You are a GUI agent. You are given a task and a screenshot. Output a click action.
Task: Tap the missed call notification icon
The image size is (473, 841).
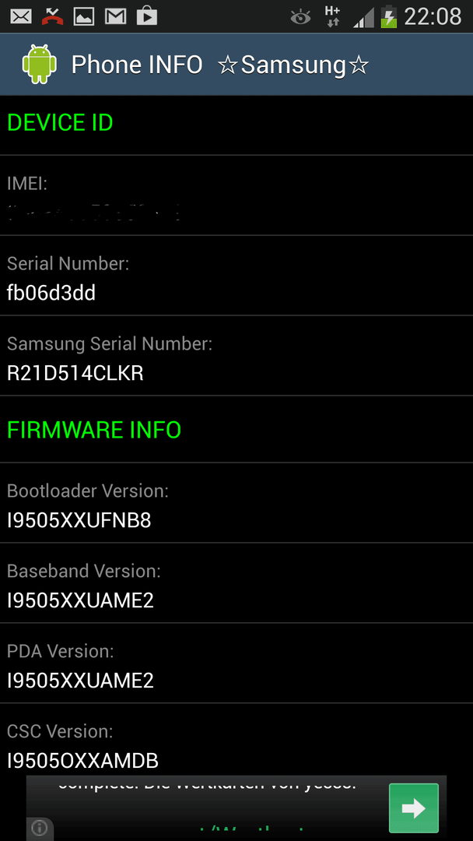pos(52,16)
